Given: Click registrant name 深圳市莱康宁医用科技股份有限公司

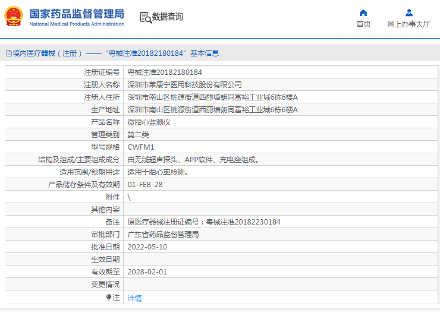Looking at the screenshot, I should pyautogui.click(x=185, y=85).
